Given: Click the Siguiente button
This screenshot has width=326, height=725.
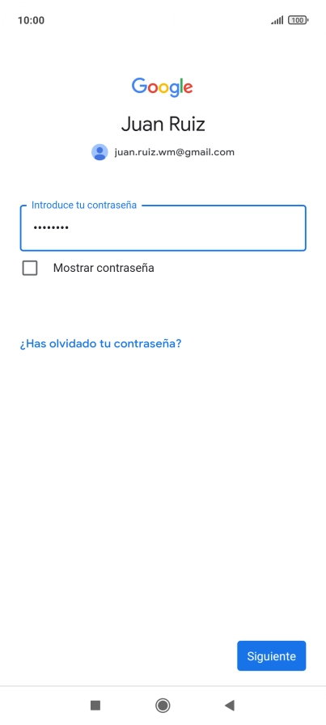Looking at the screenshot, I should point(272,655).
